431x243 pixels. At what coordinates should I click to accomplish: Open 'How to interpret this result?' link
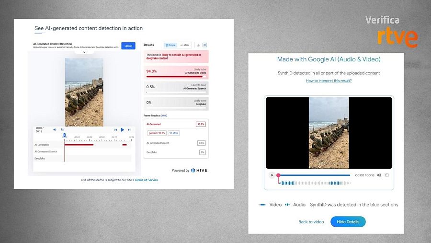(329, 81)
